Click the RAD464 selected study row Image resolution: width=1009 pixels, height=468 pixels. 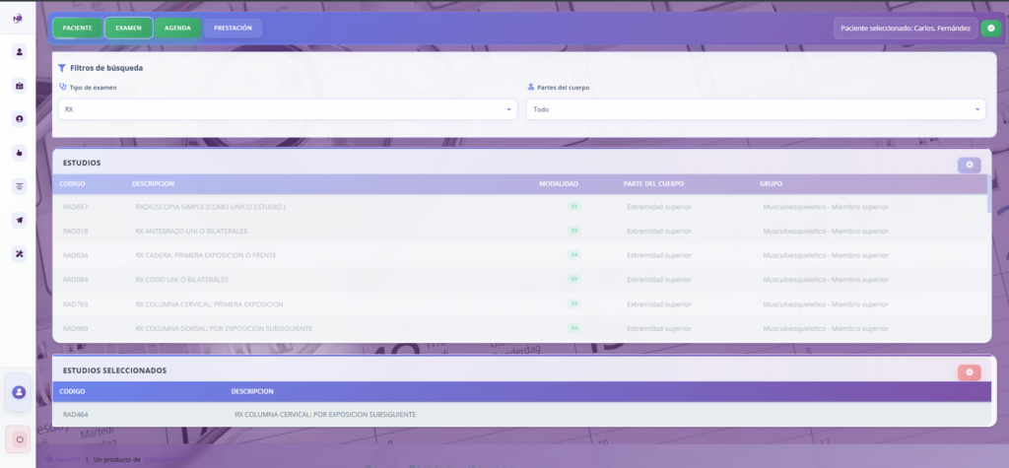point(493,414)
